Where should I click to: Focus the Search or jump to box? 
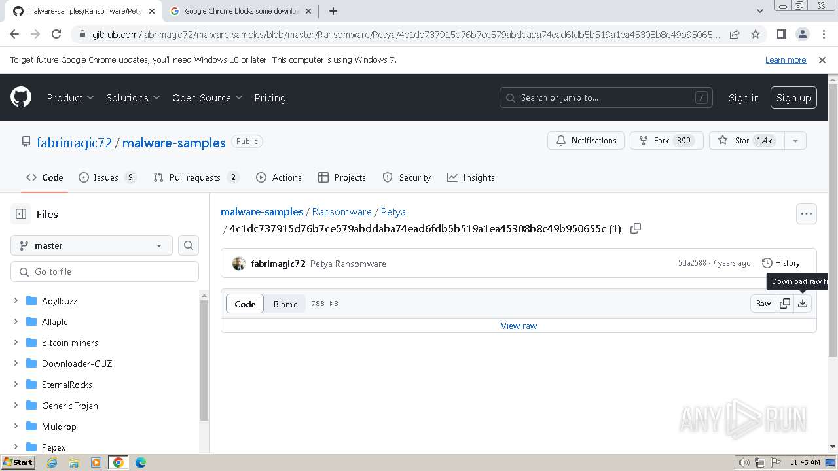(606, 97)
